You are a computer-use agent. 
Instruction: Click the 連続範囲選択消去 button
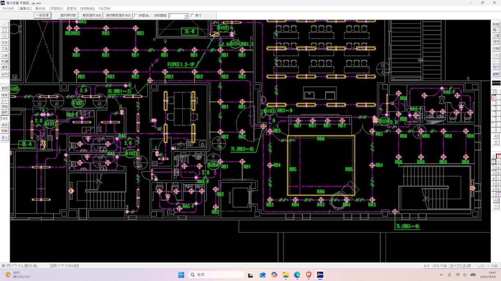coord(118,16)
